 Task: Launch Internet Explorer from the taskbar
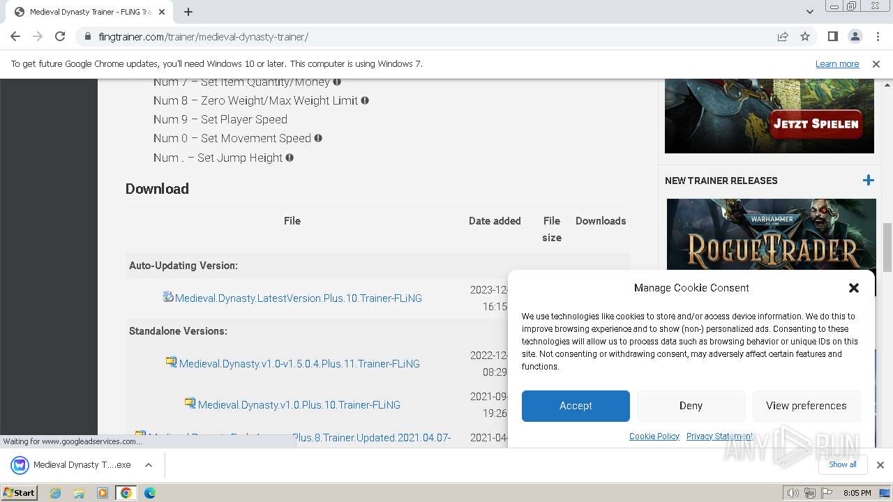click(x=56, y=493)
